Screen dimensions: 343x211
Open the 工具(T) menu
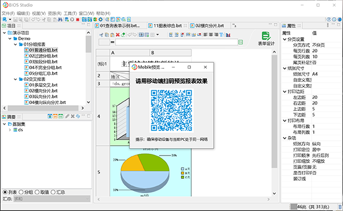[x=70, y=13]
